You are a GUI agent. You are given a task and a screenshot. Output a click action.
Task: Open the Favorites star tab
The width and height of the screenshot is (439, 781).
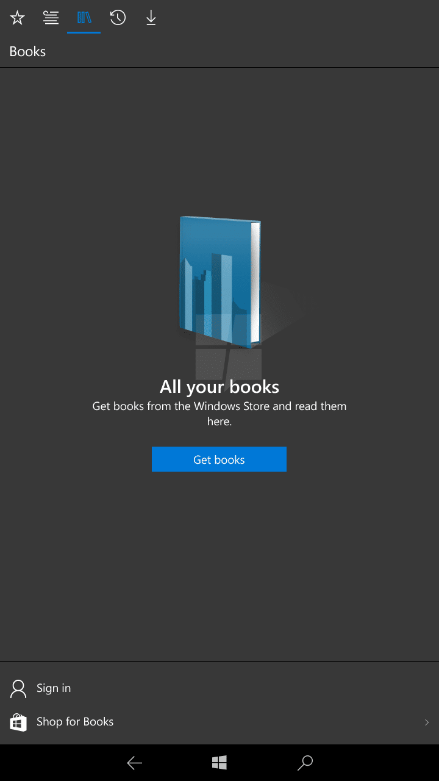[17, 18]
